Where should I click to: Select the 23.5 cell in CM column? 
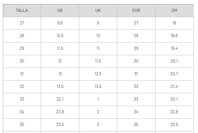tap(174, 125)
